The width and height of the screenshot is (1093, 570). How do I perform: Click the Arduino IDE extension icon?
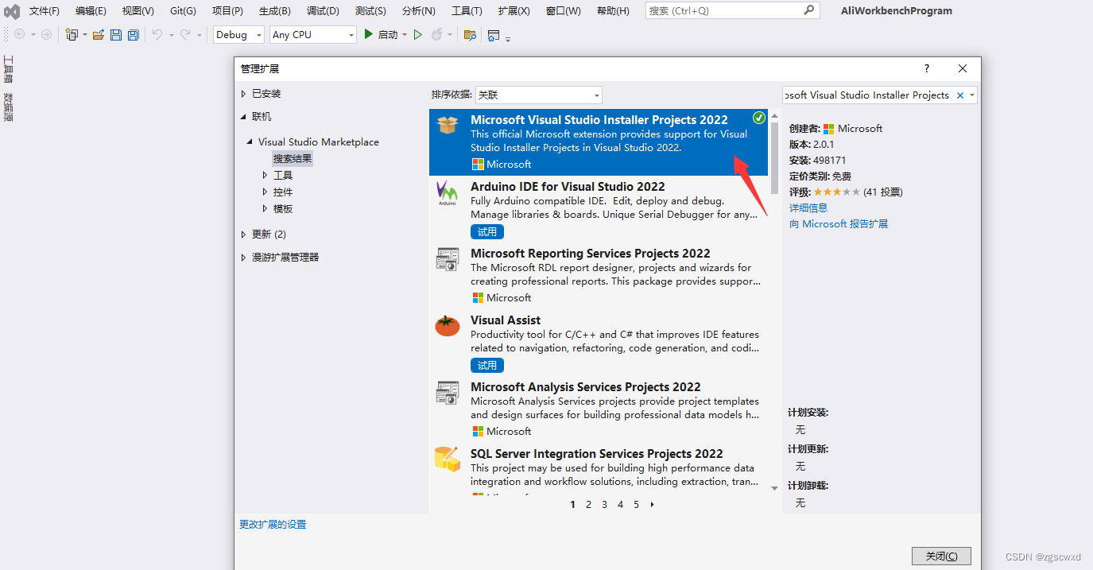point(448,193)
